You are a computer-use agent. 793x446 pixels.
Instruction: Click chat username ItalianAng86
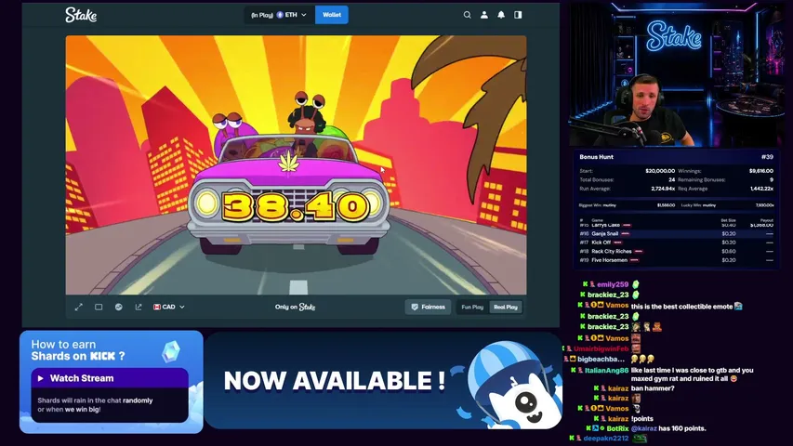coord(606,370)
